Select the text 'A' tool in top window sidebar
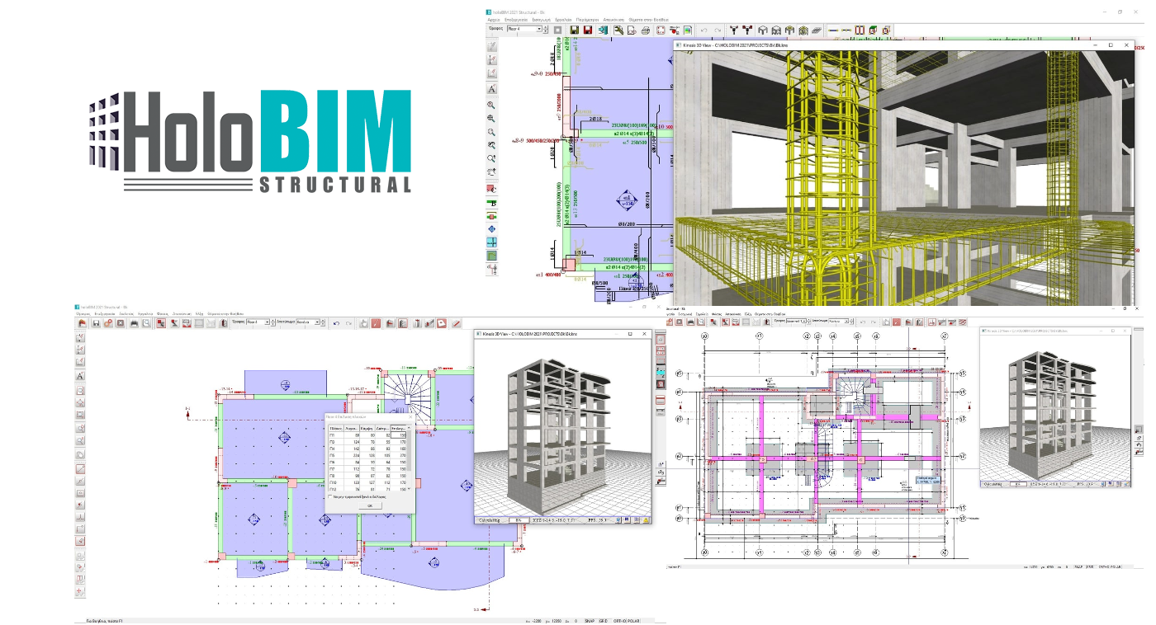 tap(492, 88)
